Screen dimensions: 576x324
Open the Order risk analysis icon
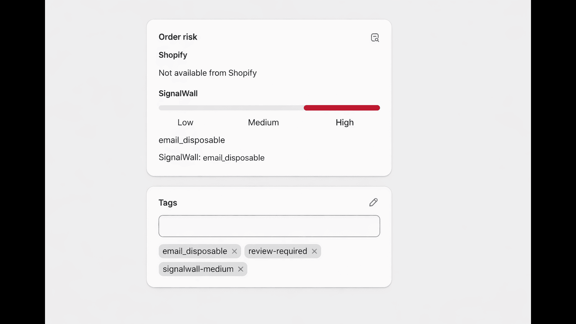[x=375, y=37]
